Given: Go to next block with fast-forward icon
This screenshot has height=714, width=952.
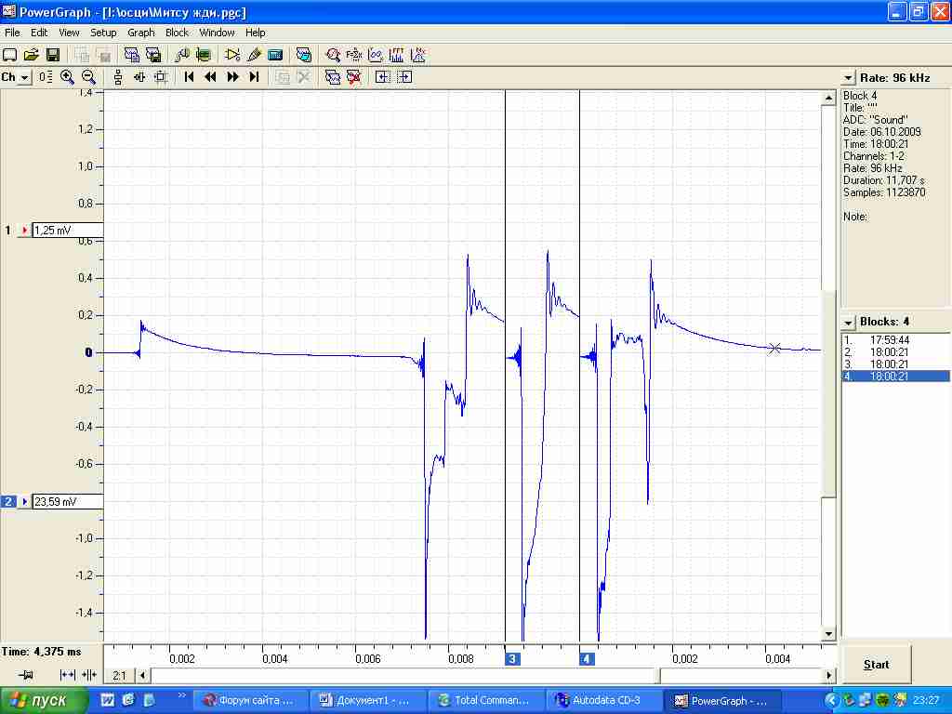Looking at the screenshot, I should click(232, 77).
